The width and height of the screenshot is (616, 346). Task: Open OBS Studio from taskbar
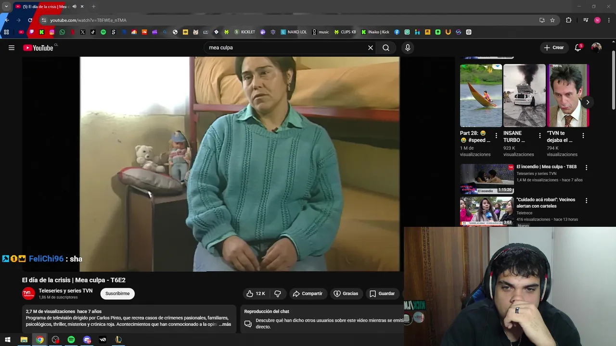click(55, 340)
